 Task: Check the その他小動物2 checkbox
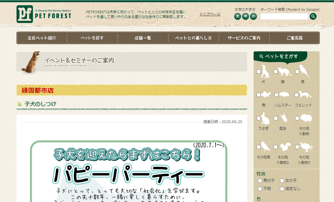[276, 147]
